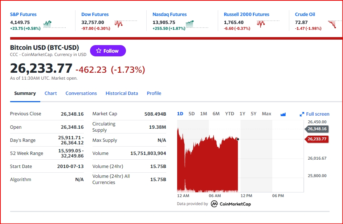Screen dimensions: 343x224
Task: Click the Crude Oil sparkline chart
Action: click(x=335, y=24)
